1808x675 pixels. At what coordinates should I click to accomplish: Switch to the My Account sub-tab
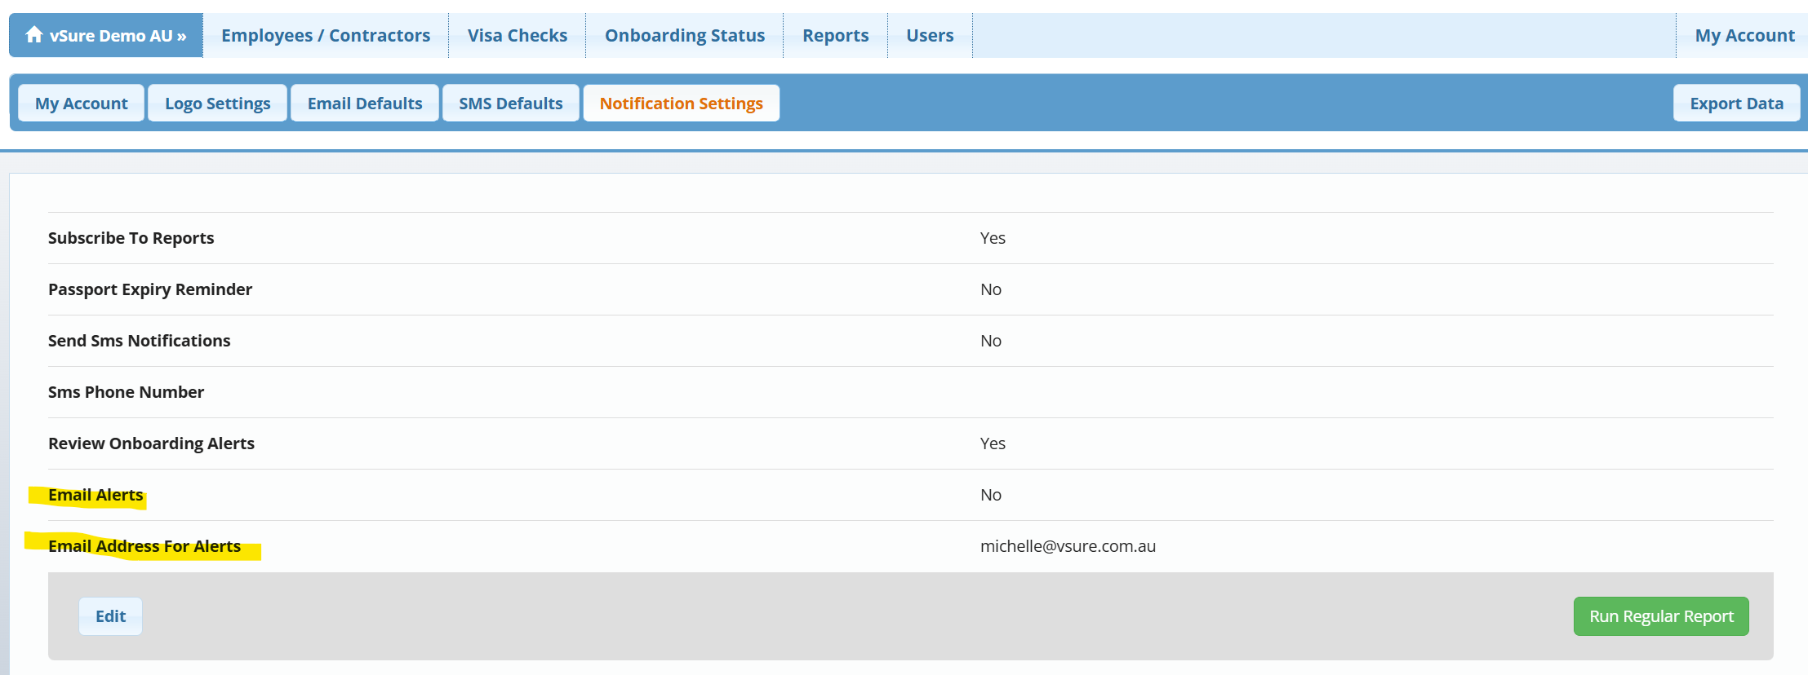[x=82, y=104]
